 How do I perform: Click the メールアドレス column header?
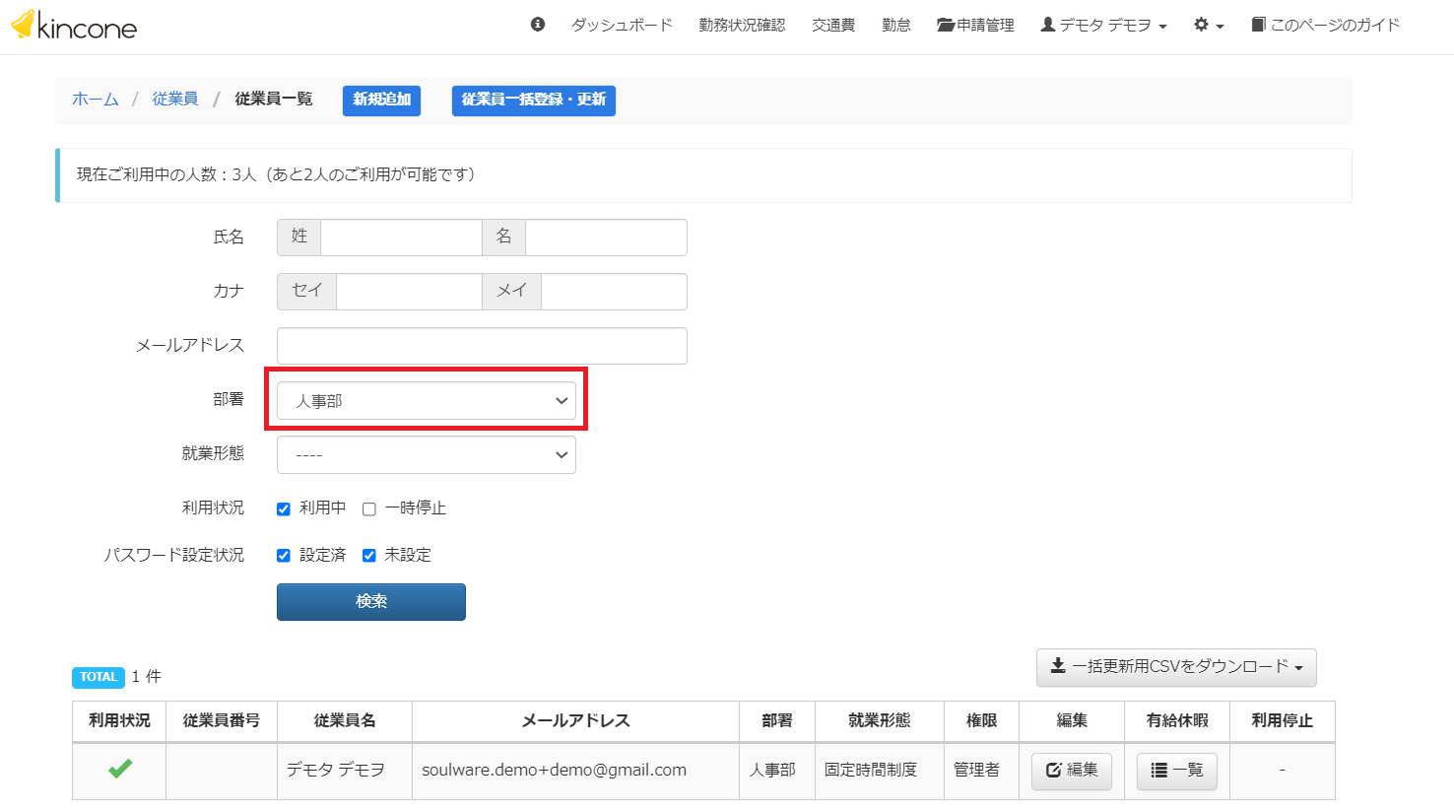(576, 720)
